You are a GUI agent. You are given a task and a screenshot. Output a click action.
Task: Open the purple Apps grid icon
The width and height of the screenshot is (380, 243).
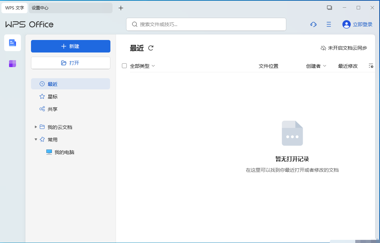click(12, 64)
